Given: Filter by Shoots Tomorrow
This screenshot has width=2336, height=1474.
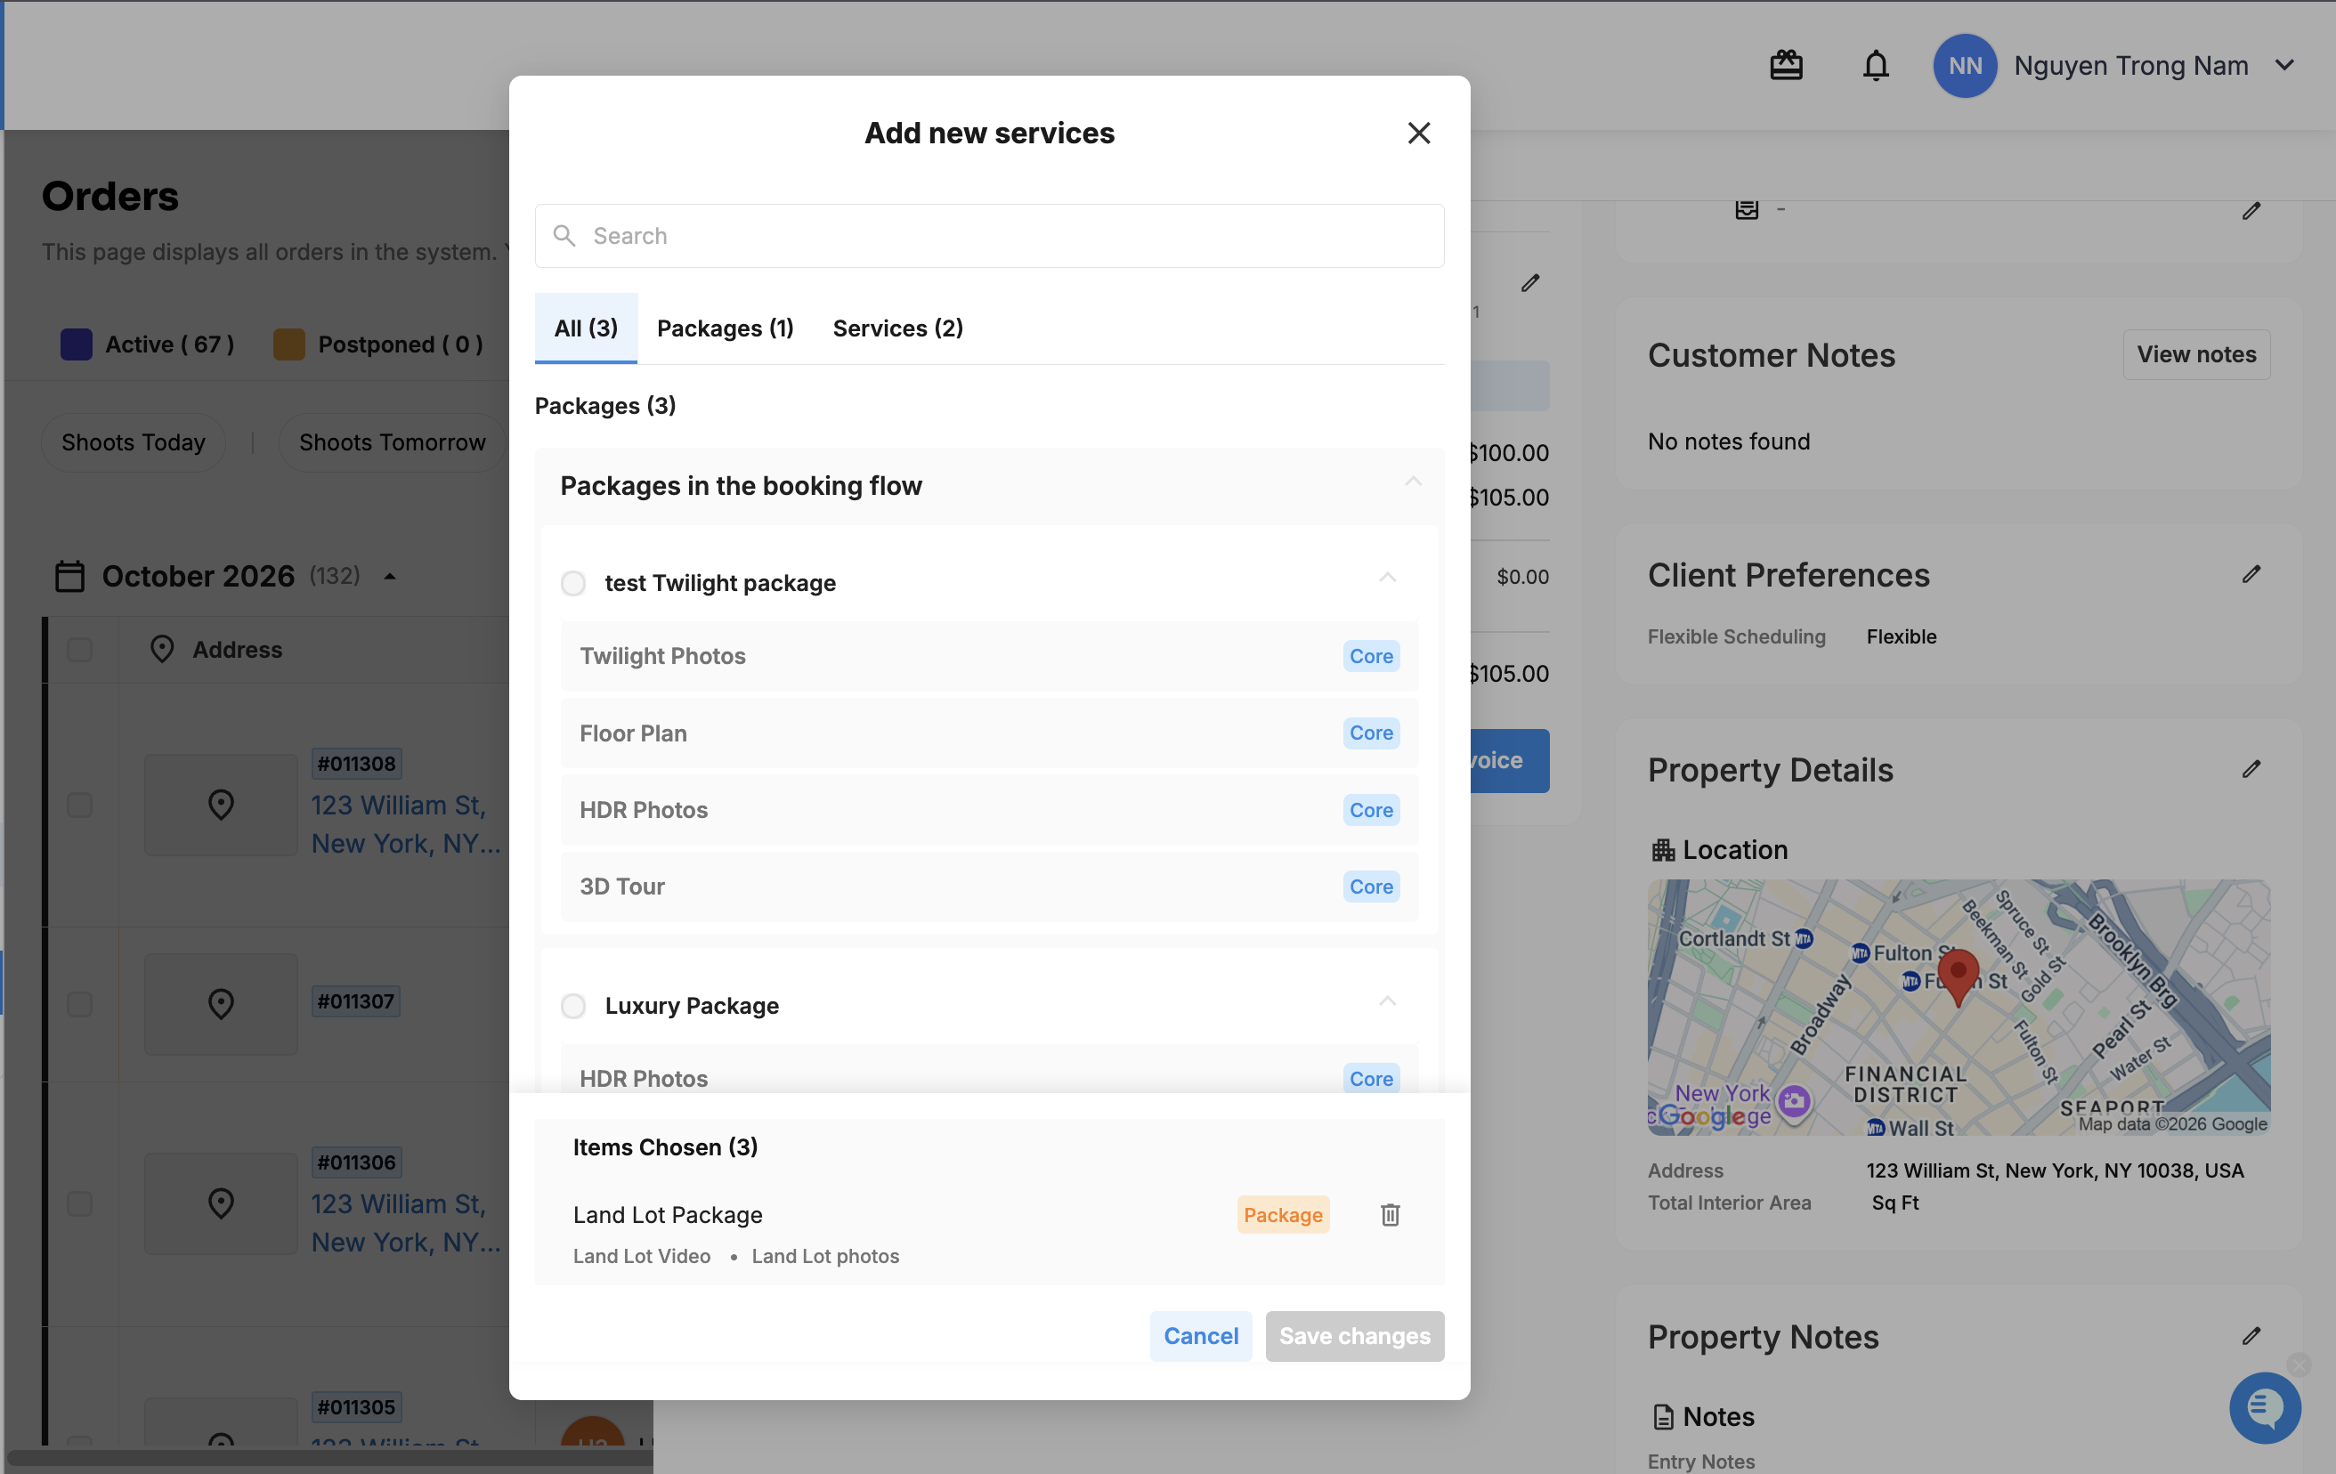Looking at the screenshot, I should point(392,442).
